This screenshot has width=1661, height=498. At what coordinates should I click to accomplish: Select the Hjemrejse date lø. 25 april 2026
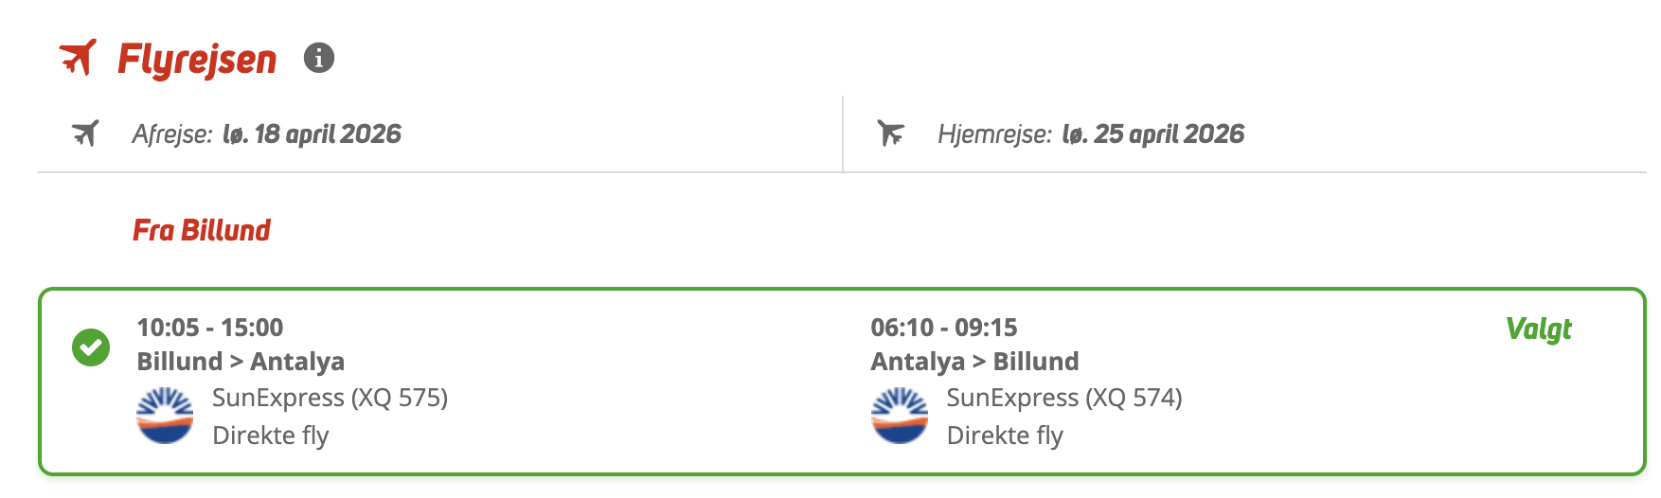[1152, 134]
